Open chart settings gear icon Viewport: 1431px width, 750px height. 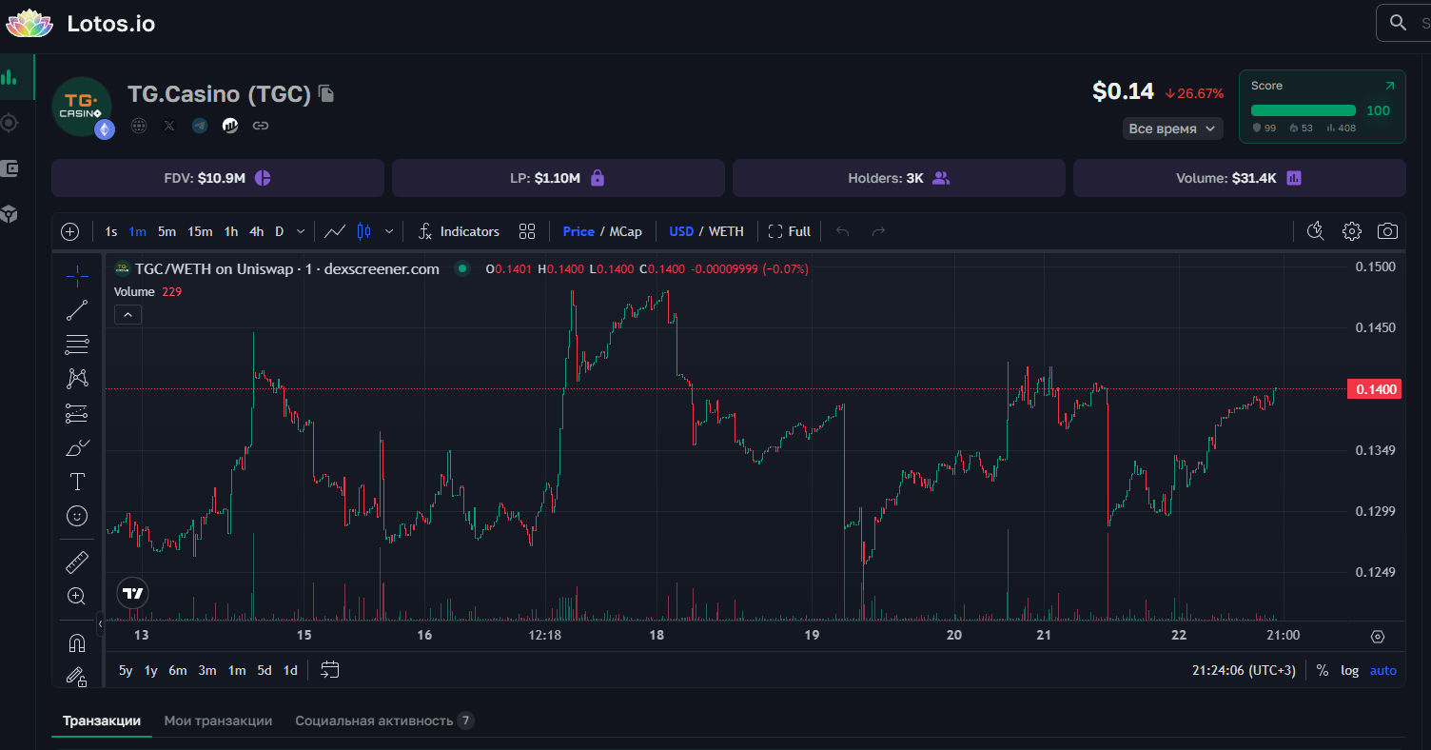pos(1352,231)
